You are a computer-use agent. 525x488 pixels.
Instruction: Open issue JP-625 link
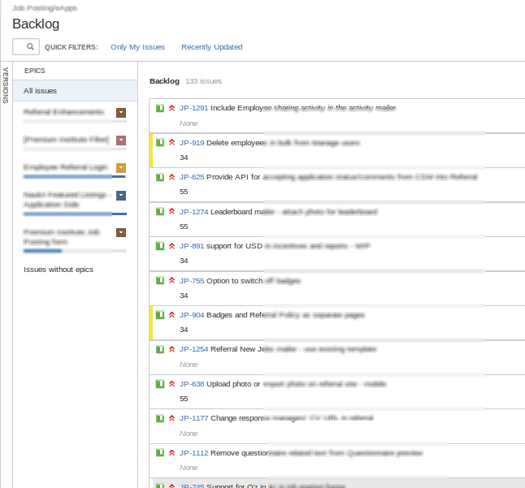192,177
